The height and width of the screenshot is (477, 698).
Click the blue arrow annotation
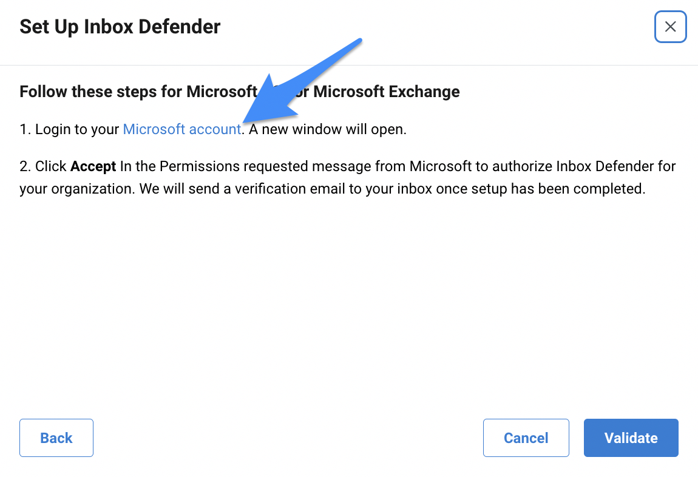302,81
